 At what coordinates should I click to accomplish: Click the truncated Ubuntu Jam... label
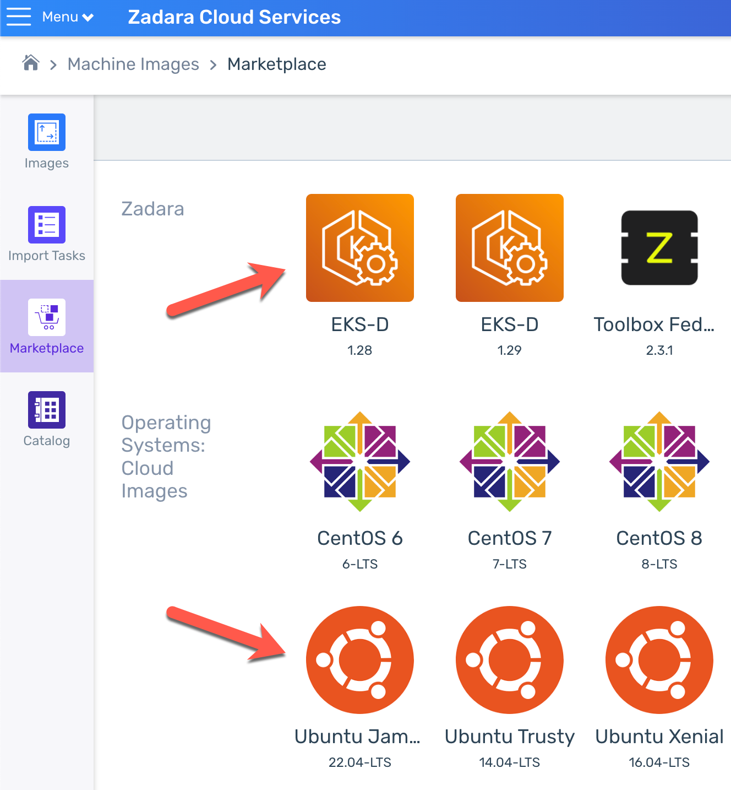click(x=357, y=737)
